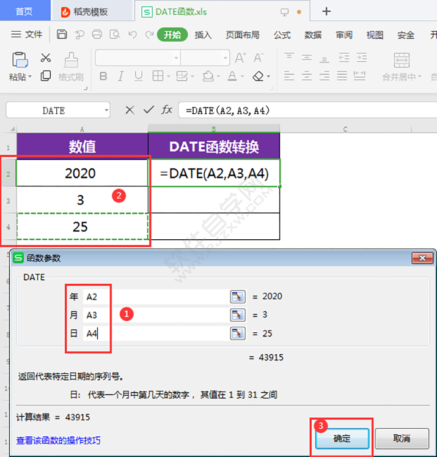437x457 pixels.
Task: Switch to the 审阅 tab
Action: click(x=344, y=35)
